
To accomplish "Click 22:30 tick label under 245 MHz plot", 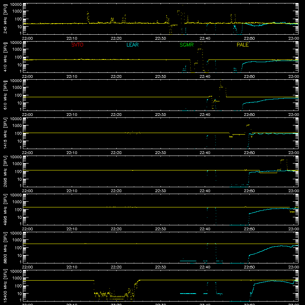I will [161, 39].
